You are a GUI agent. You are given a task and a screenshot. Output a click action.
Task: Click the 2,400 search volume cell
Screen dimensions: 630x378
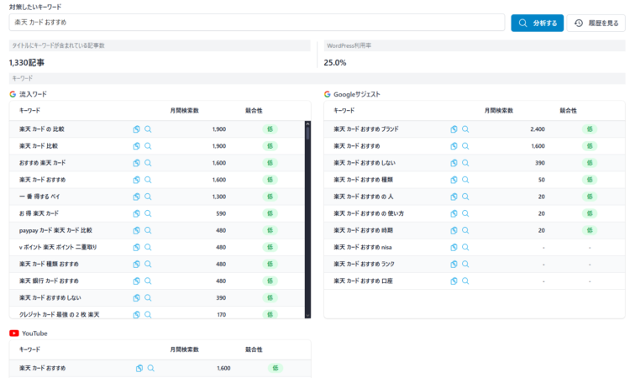(538, 129)
